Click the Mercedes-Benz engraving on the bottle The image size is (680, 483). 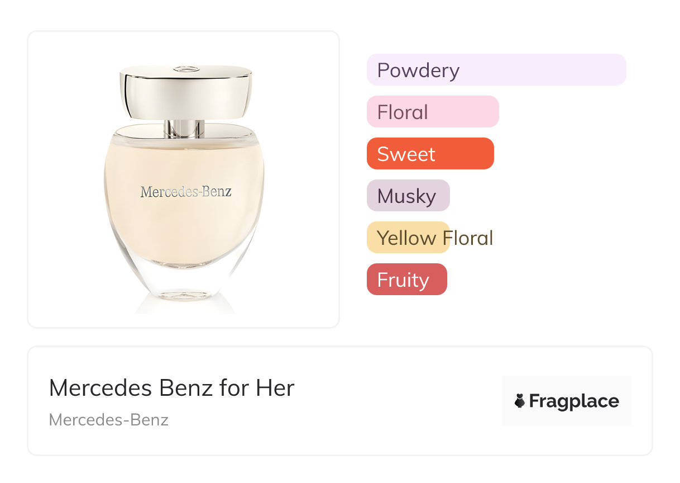(x=185, y=192)
